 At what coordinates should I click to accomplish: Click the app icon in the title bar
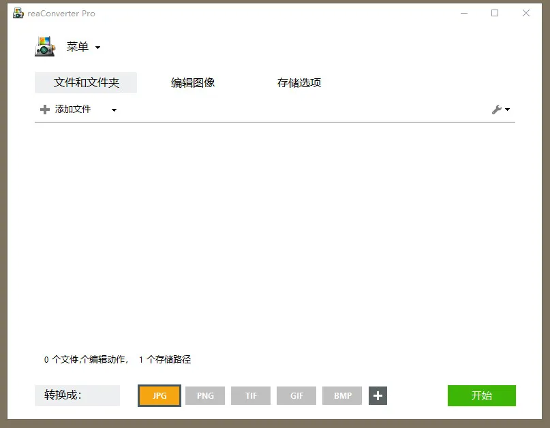[18, 12]
